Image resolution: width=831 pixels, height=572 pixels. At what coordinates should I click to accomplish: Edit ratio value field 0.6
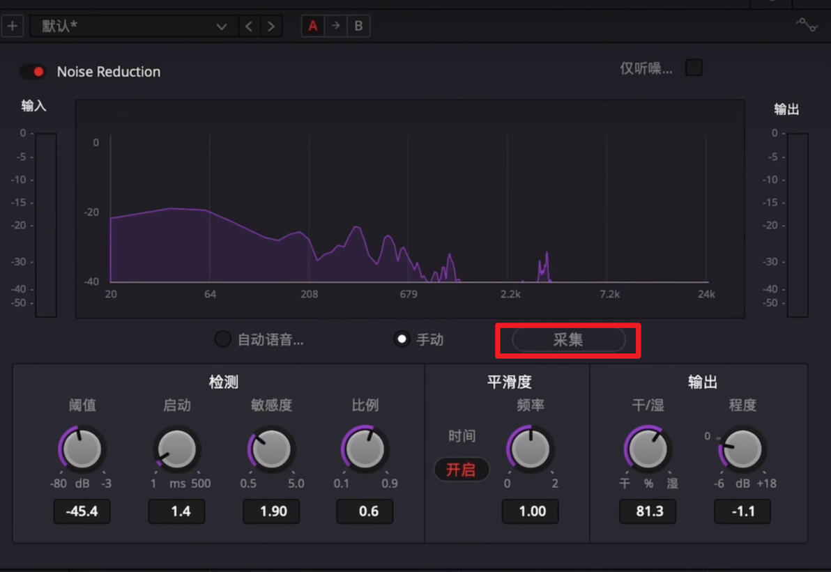coord(365,511)
